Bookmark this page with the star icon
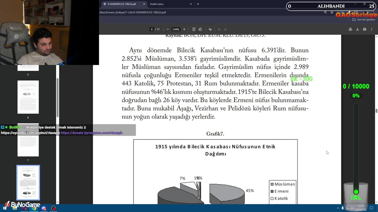 click(332, 12)
